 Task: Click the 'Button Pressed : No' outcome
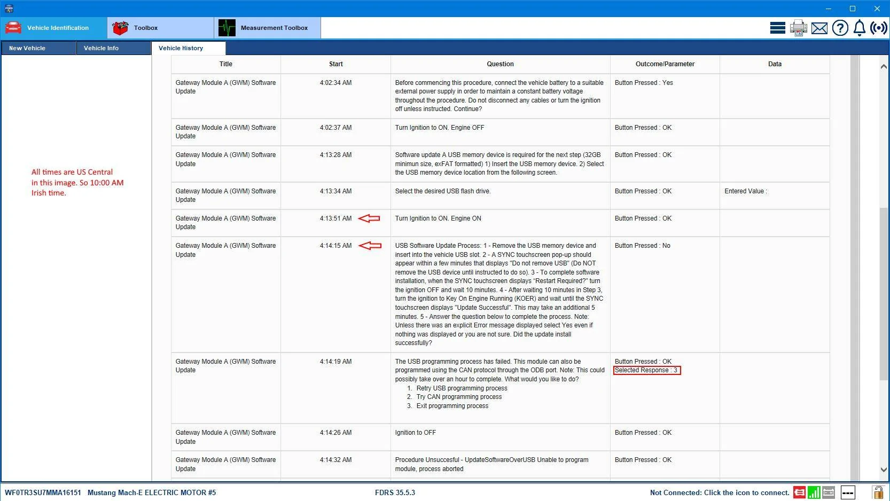pos(643,246)
